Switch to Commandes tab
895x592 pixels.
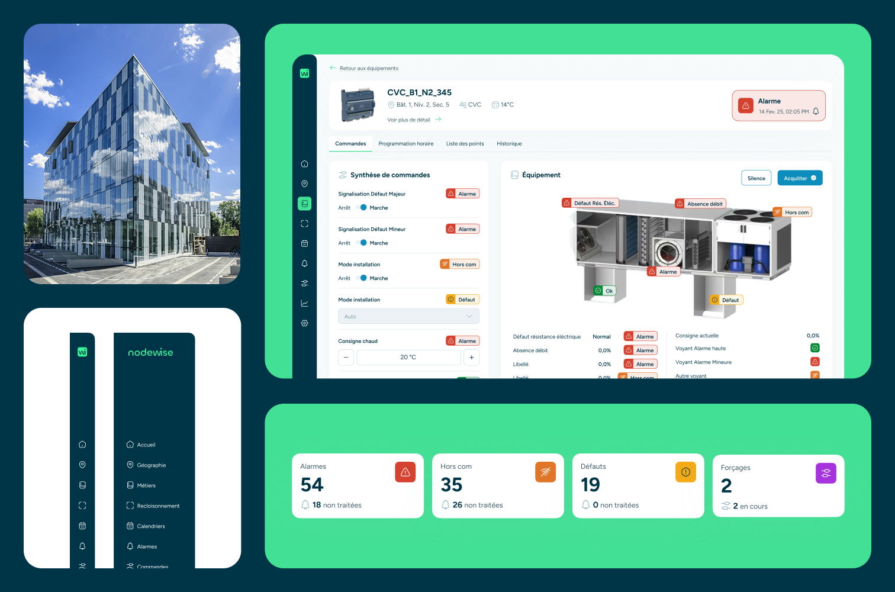point(350,144)
